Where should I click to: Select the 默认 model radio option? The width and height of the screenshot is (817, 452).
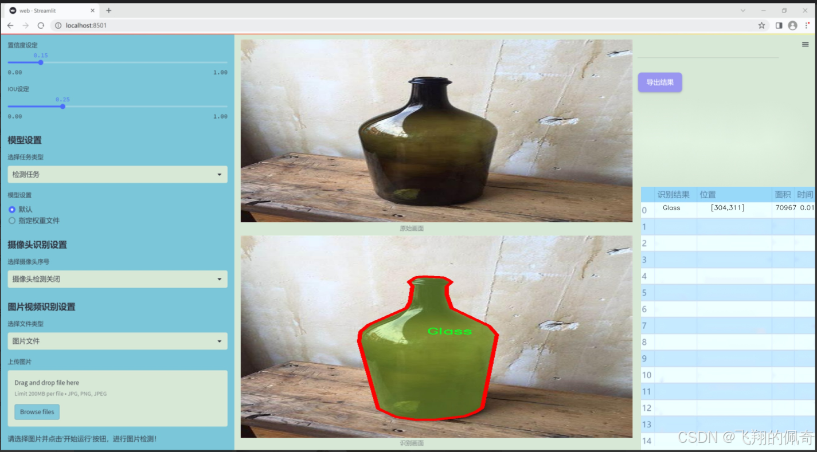[11, 210]
